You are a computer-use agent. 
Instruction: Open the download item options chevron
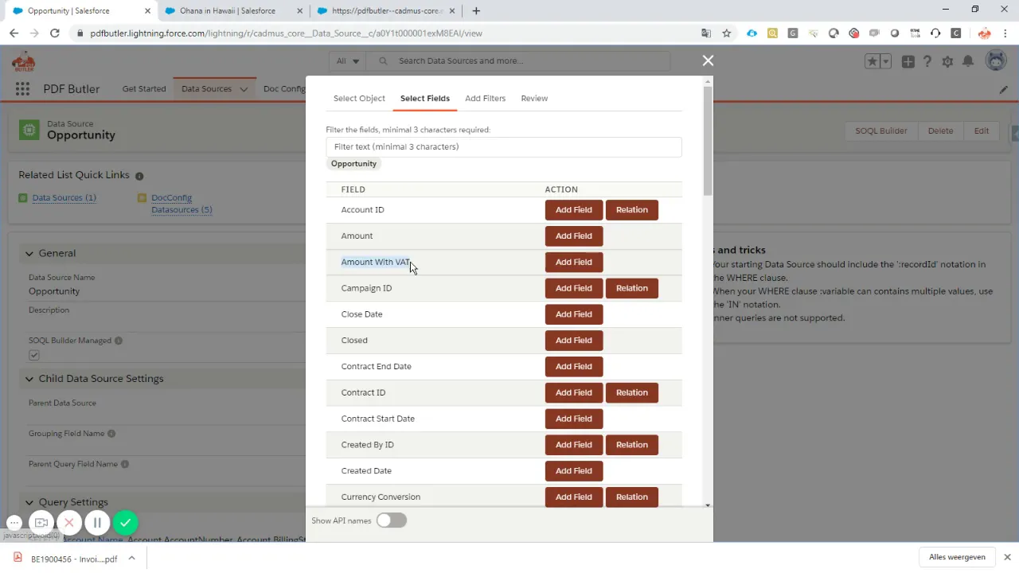click(x=131, y=559)
